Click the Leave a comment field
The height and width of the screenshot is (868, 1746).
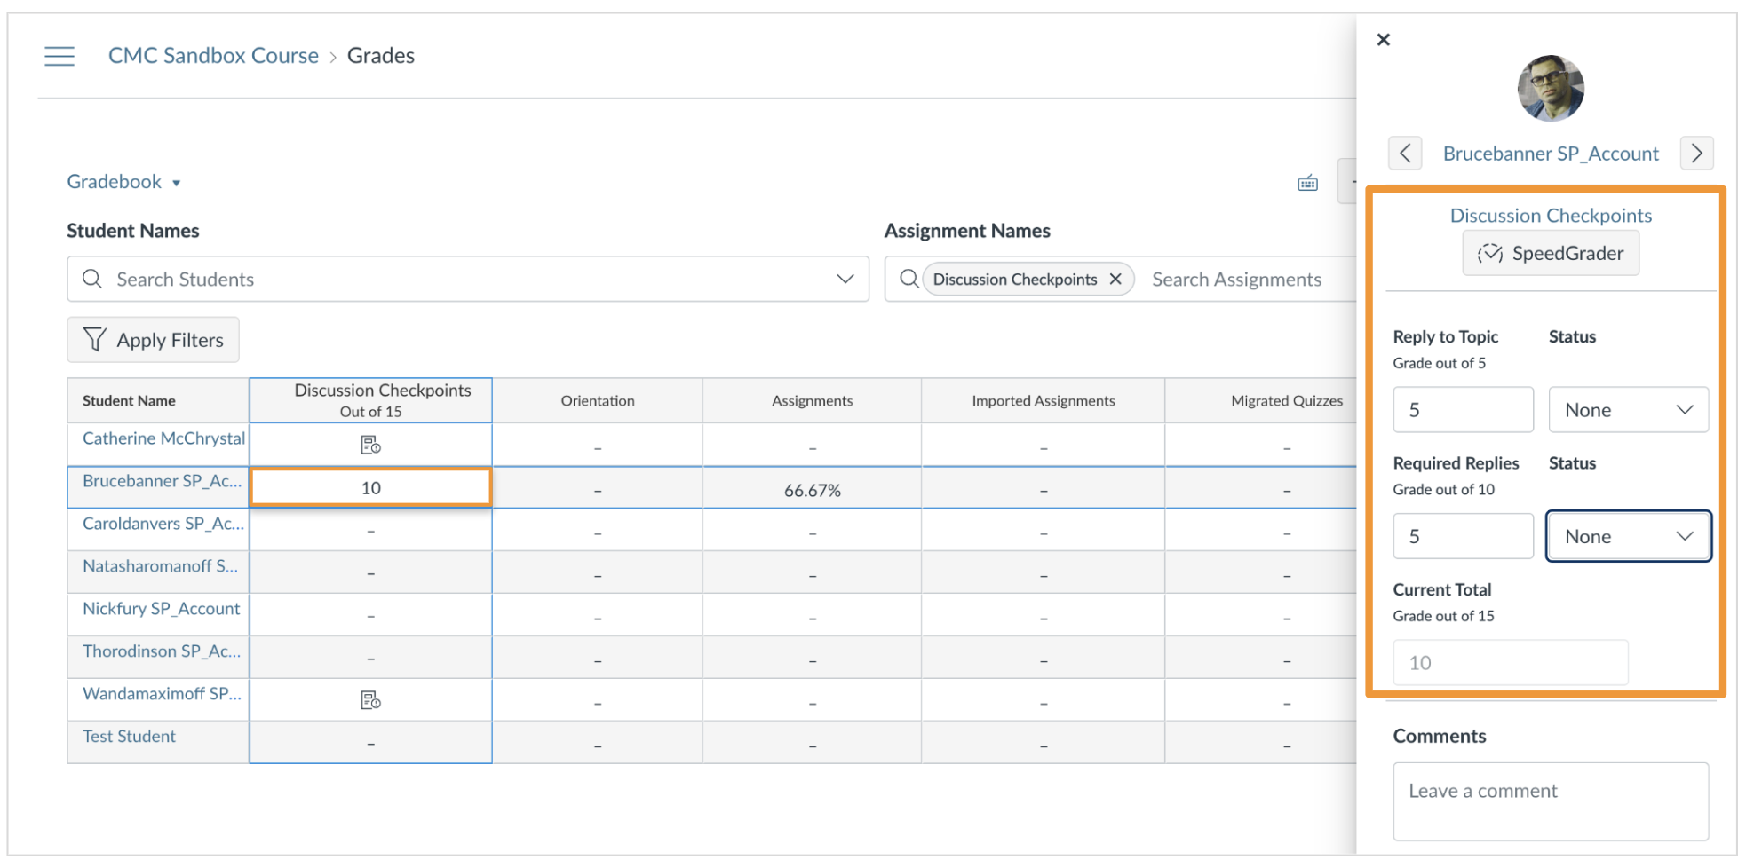click(1551, 799)
